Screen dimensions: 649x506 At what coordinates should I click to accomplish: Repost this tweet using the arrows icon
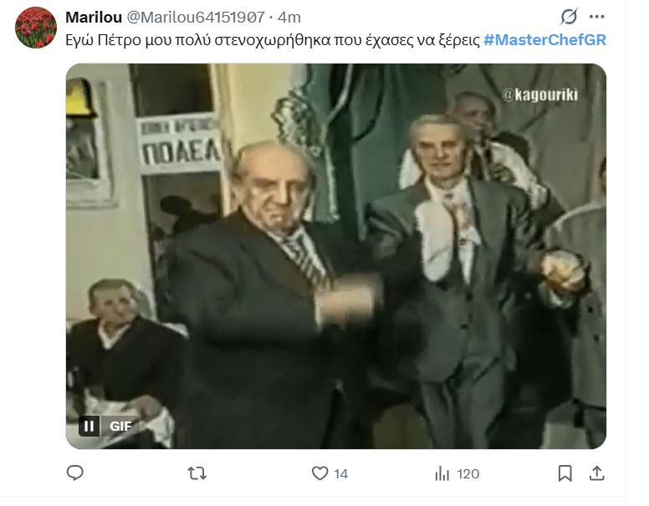(x=197, y=473)
